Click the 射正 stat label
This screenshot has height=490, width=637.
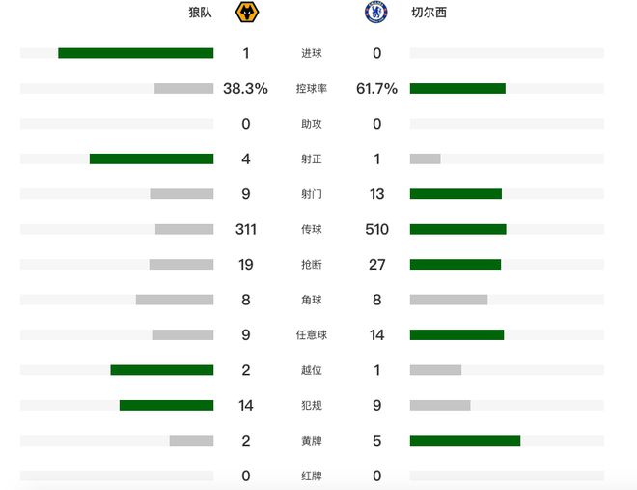pos(312,159)
